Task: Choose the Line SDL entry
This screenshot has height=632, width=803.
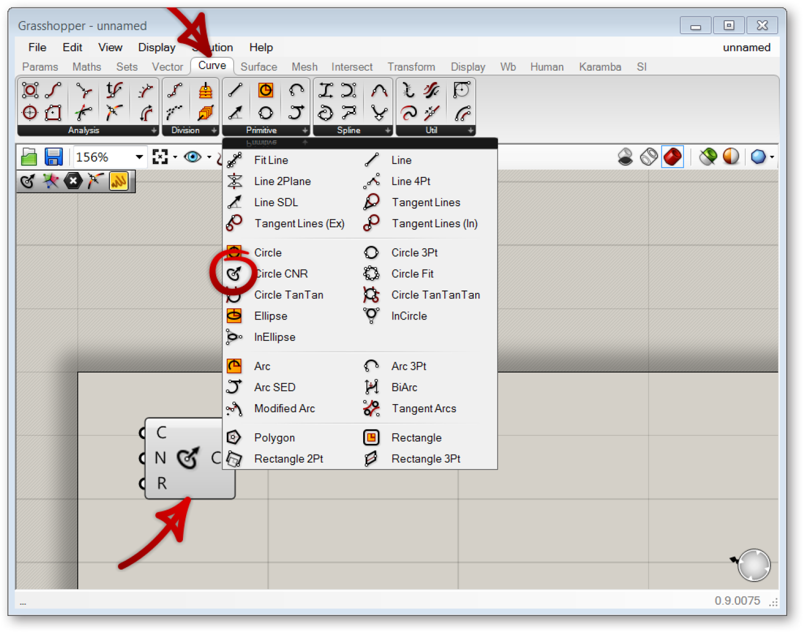Action: pyautogui.click(x=276, y=203)
